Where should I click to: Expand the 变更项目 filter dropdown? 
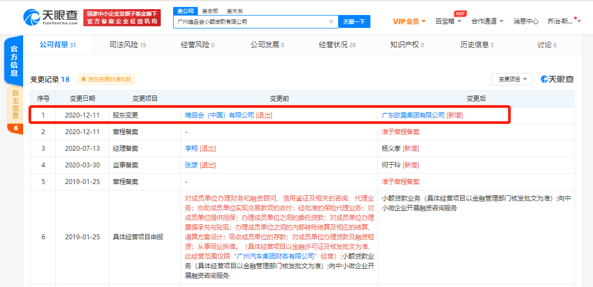click(x=511, y=79)
